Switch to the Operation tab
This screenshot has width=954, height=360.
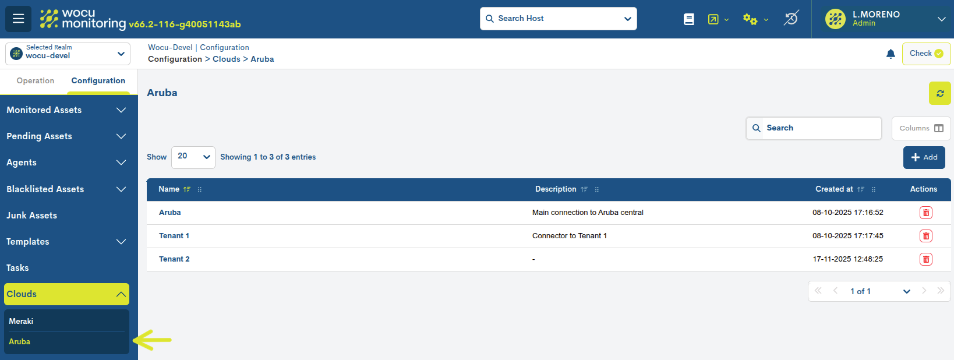click(36, 81)
